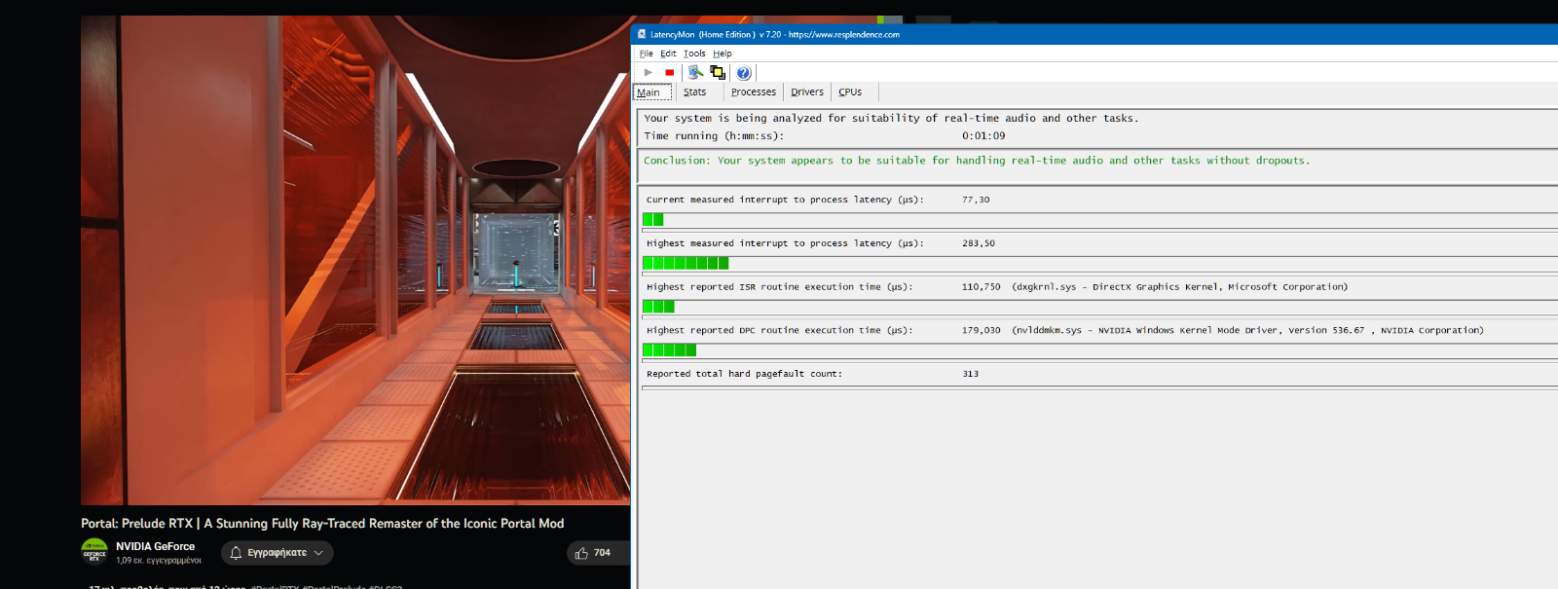Click the 1,09 εκ. subscriber count text

tap(159, 561)
